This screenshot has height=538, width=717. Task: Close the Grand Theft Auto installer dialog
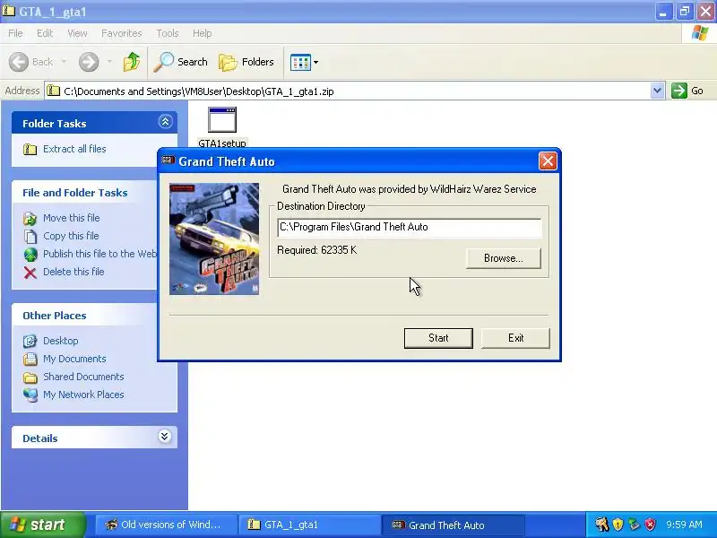pos(548,161)
